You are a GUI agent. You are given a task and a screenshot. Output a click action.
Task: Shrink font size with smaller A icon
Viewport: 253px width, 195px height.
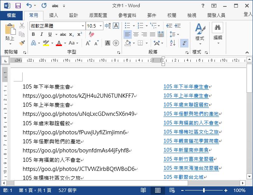(x=97, y=43)
